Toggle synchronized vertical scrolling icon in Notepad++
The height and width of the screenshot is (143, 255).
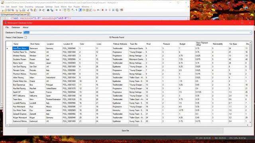tap(65, 10)
